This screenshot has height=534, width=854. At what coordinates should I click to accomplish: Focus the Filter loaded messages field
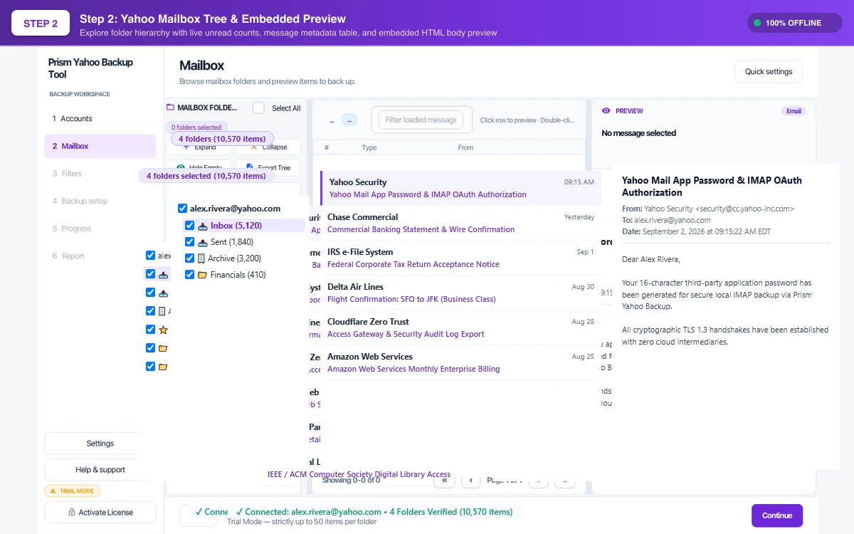(421, 120)
